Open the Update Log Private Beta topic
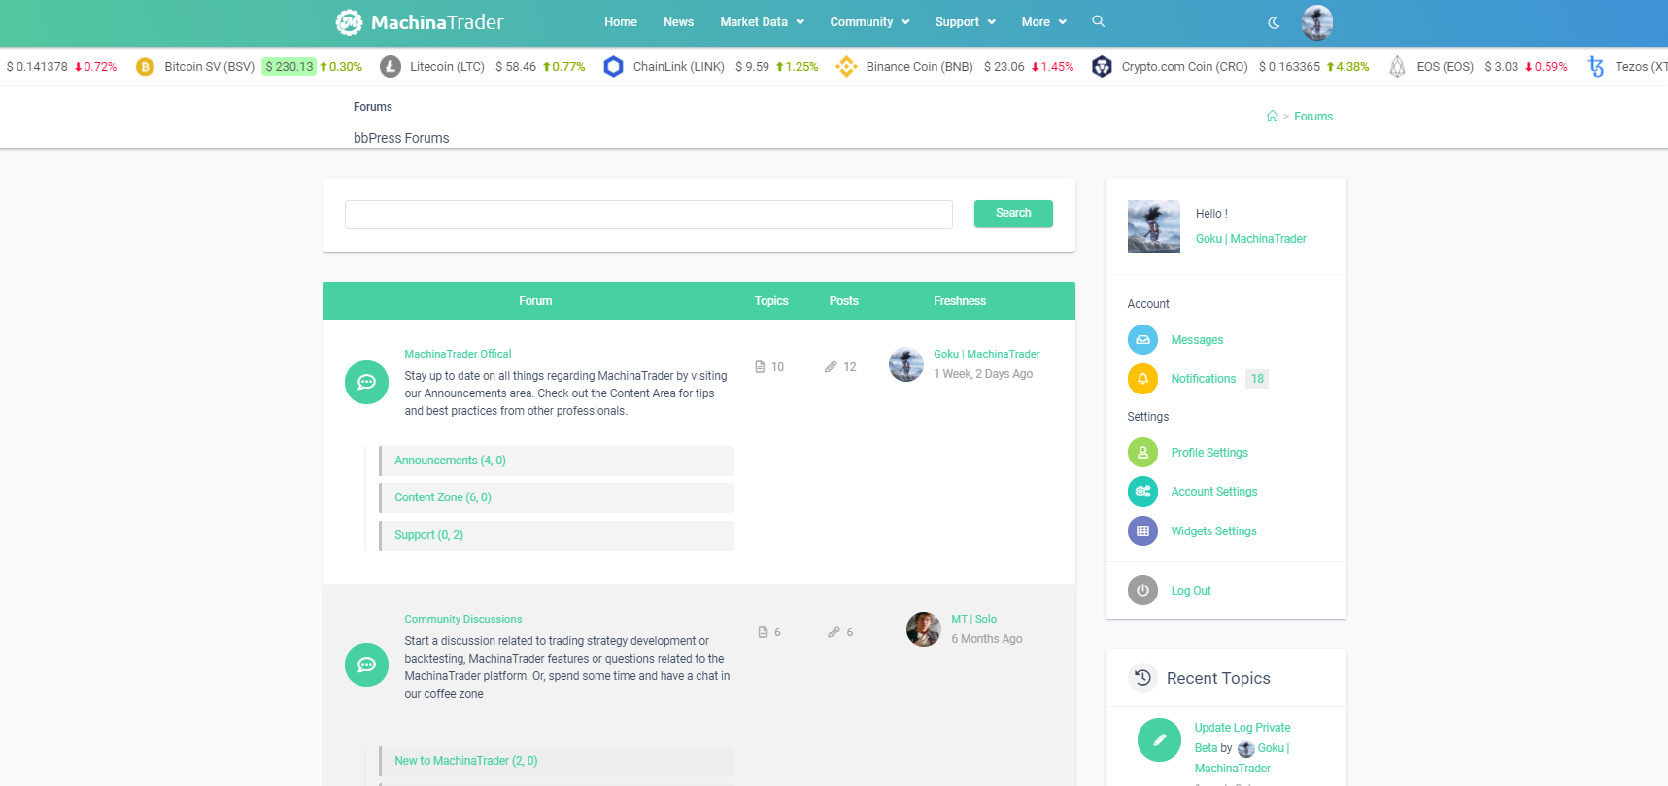 tap(1242, 737)
